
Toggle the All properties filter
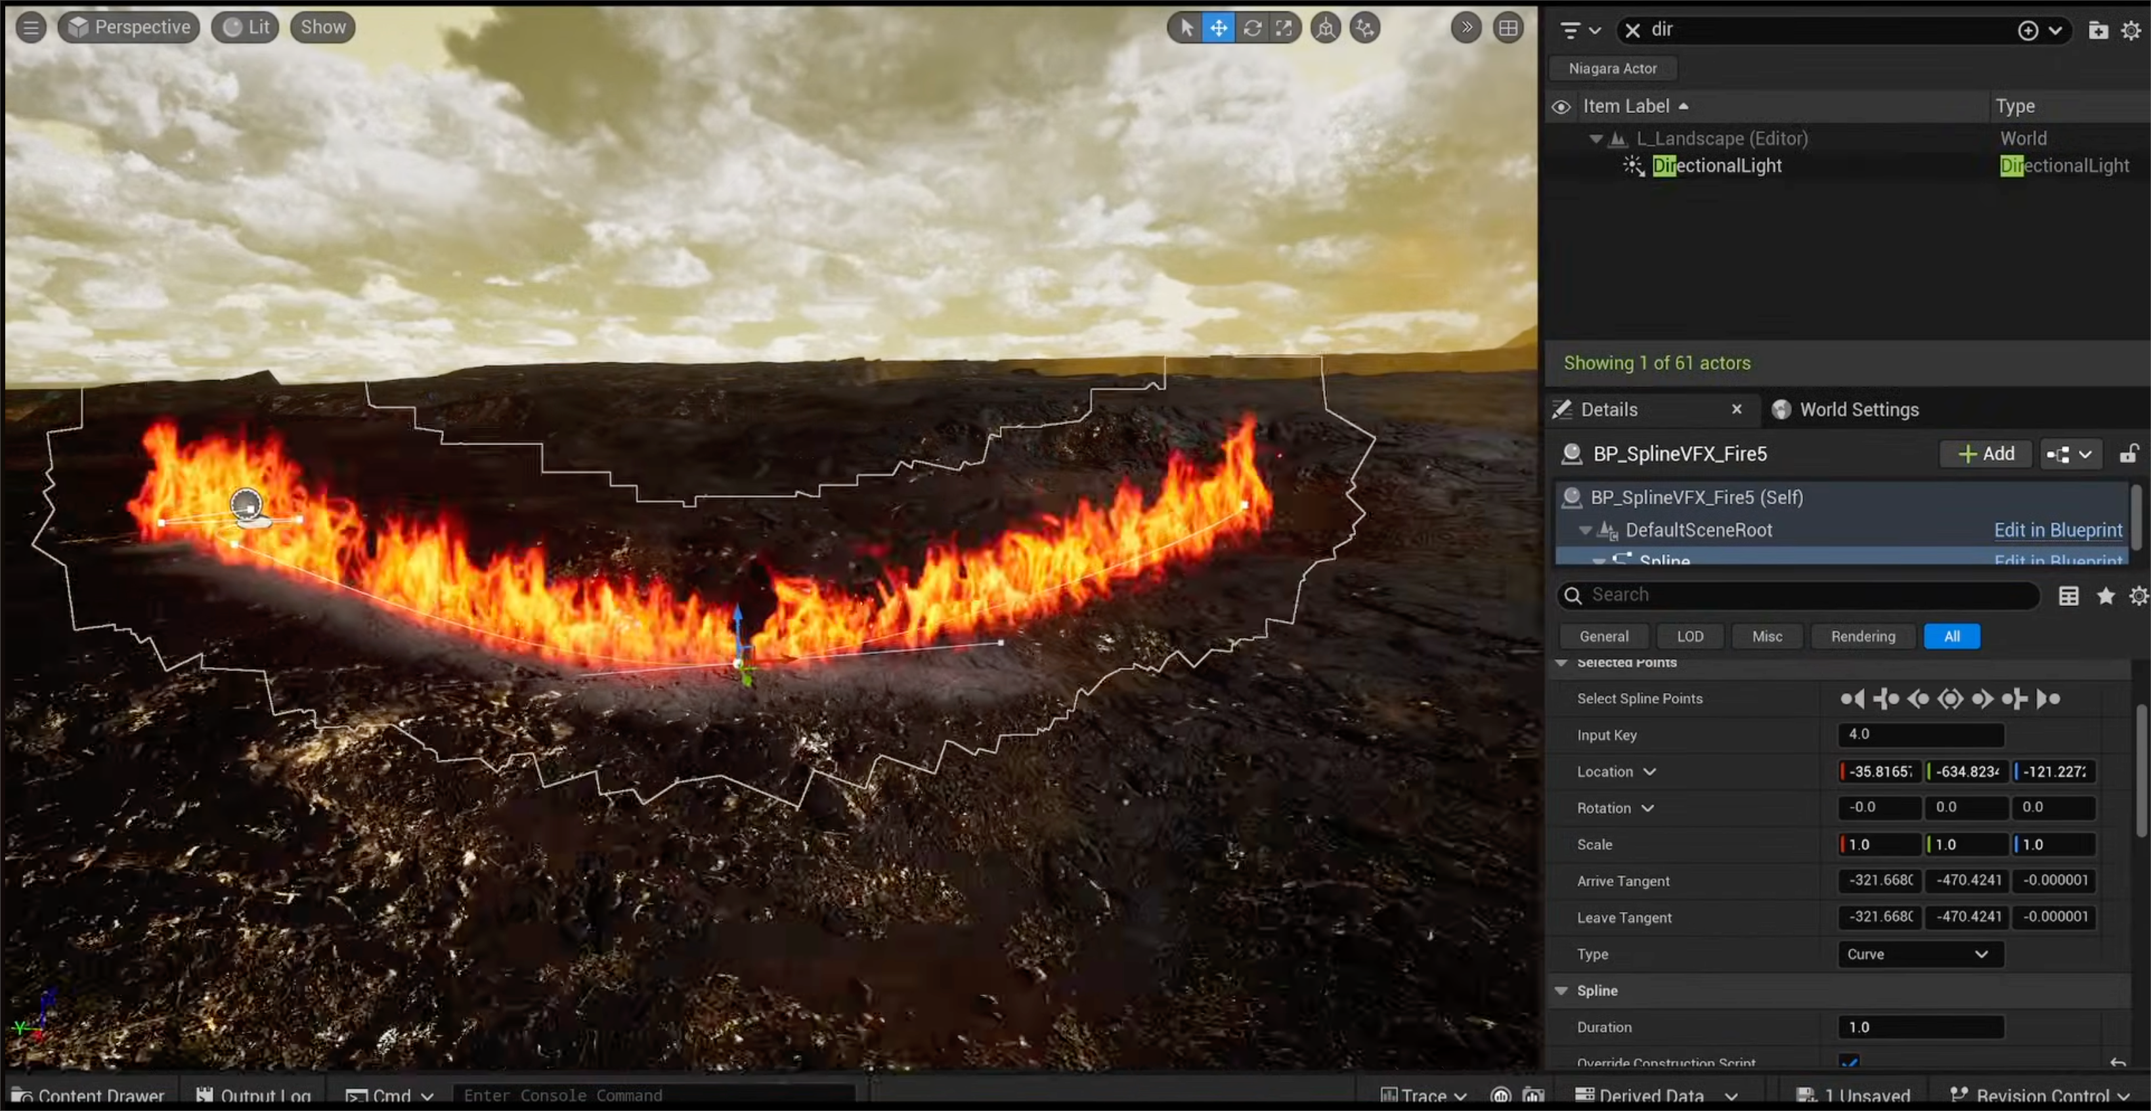point(1951,636)
